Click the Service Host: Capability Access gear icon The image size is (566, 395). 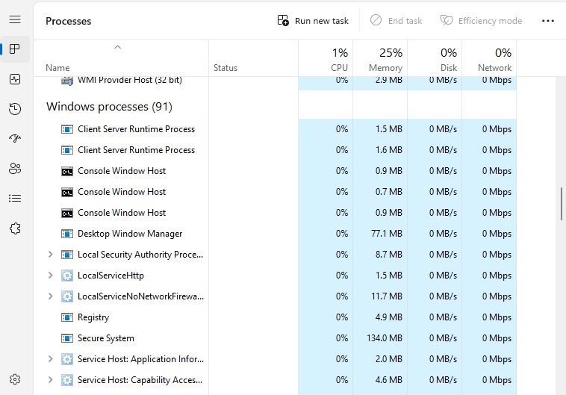tap(67, 380)
